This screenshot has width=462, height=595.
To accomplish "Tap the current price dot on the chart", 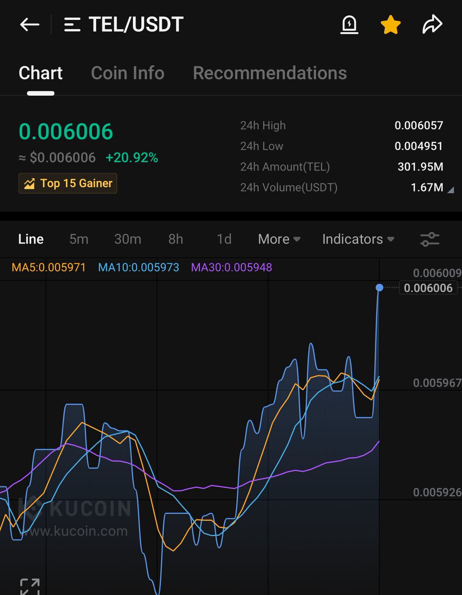I will [380, 288].
